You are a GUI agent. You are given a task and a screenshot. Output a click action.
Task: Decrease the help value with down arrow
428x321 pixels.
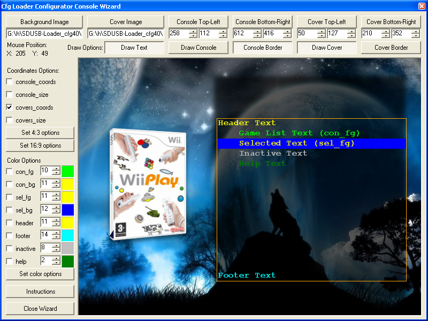(56, 263)
